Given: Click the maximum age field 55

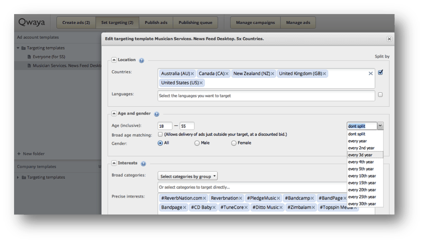Looking at the screenshot, I should click(187, 126).
